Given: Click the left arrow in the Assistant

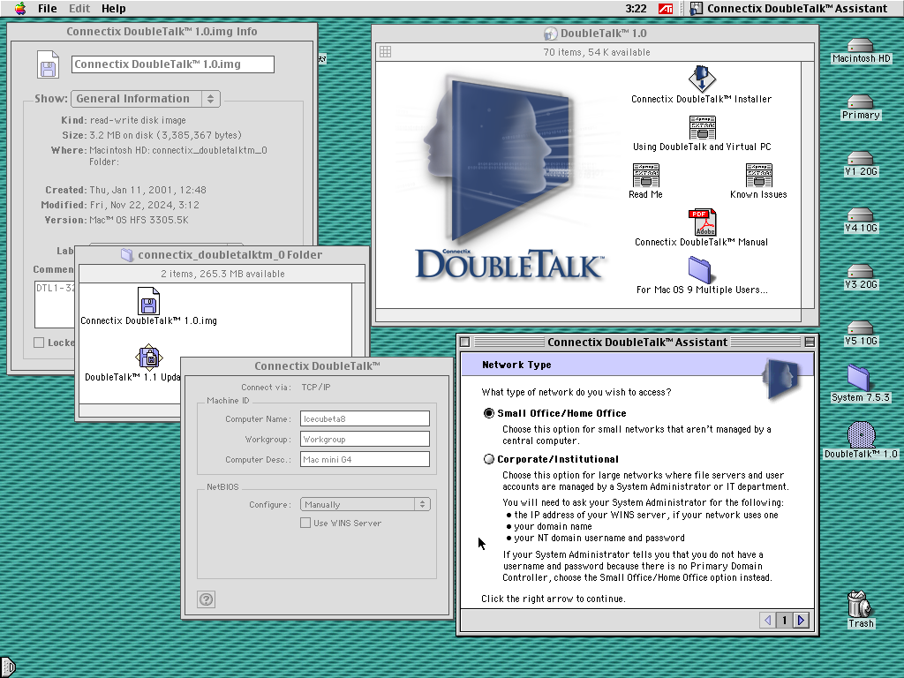Looking at the screenshot, I should coord(767,620).
